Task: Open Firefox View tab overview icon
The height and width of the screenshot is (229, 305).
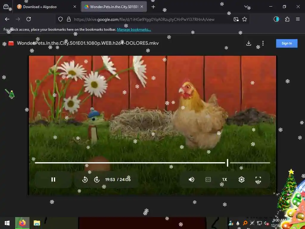Action: click(x=6, y=7)
